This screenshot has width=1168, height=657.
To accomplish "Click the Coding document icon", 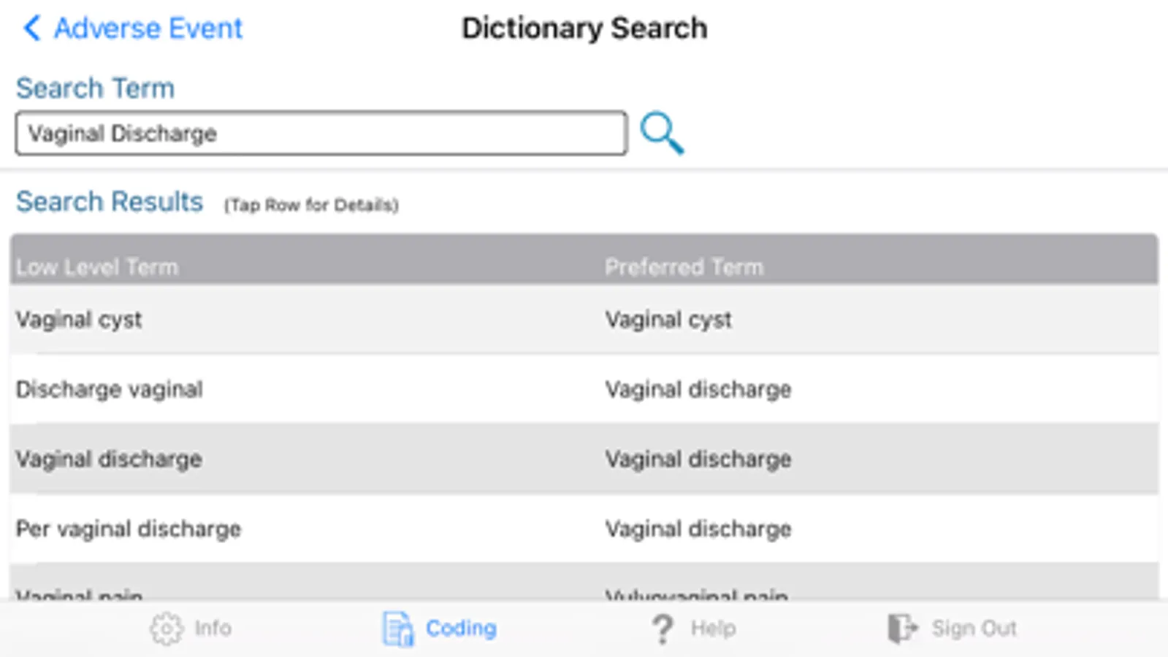I will (x=398, y=629).
